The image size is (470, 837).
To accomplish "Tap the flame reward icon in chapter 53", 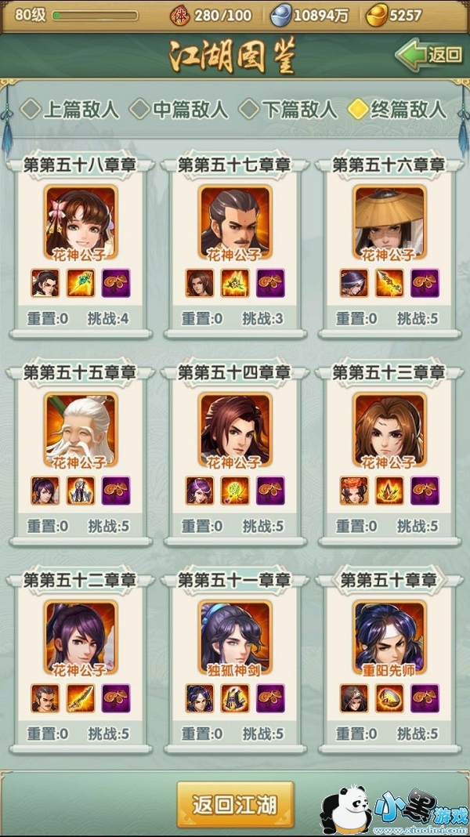I will point(389,491).
